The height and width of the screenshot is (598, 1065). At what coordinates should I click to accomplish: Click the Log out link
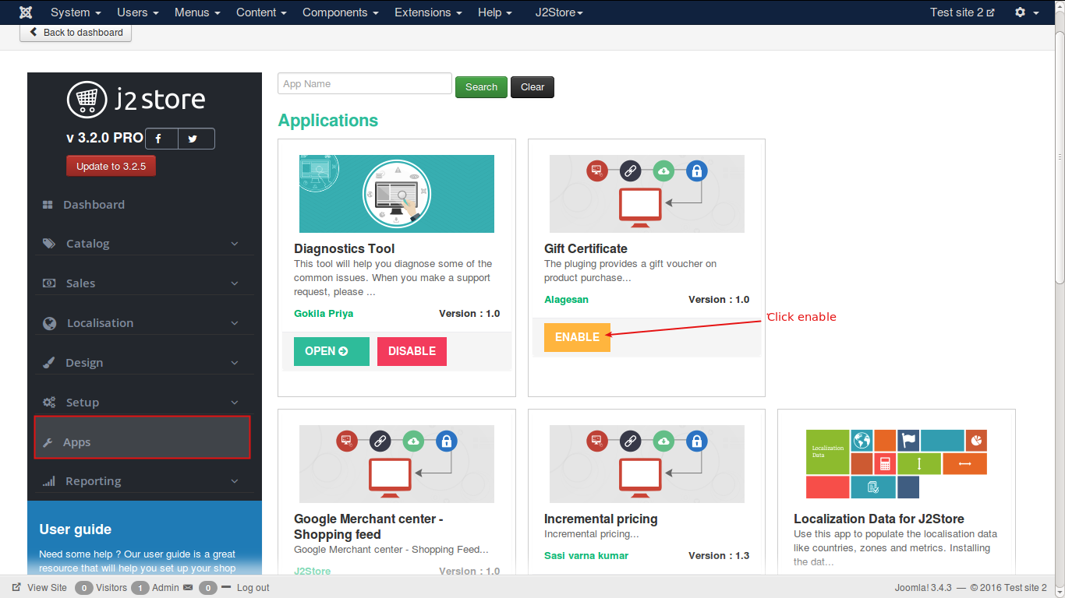click(253, 588)
